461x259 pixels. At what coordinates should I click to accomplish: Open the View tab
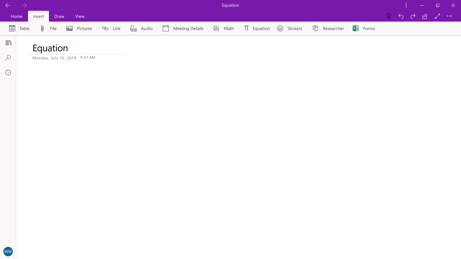coord(80,16)
